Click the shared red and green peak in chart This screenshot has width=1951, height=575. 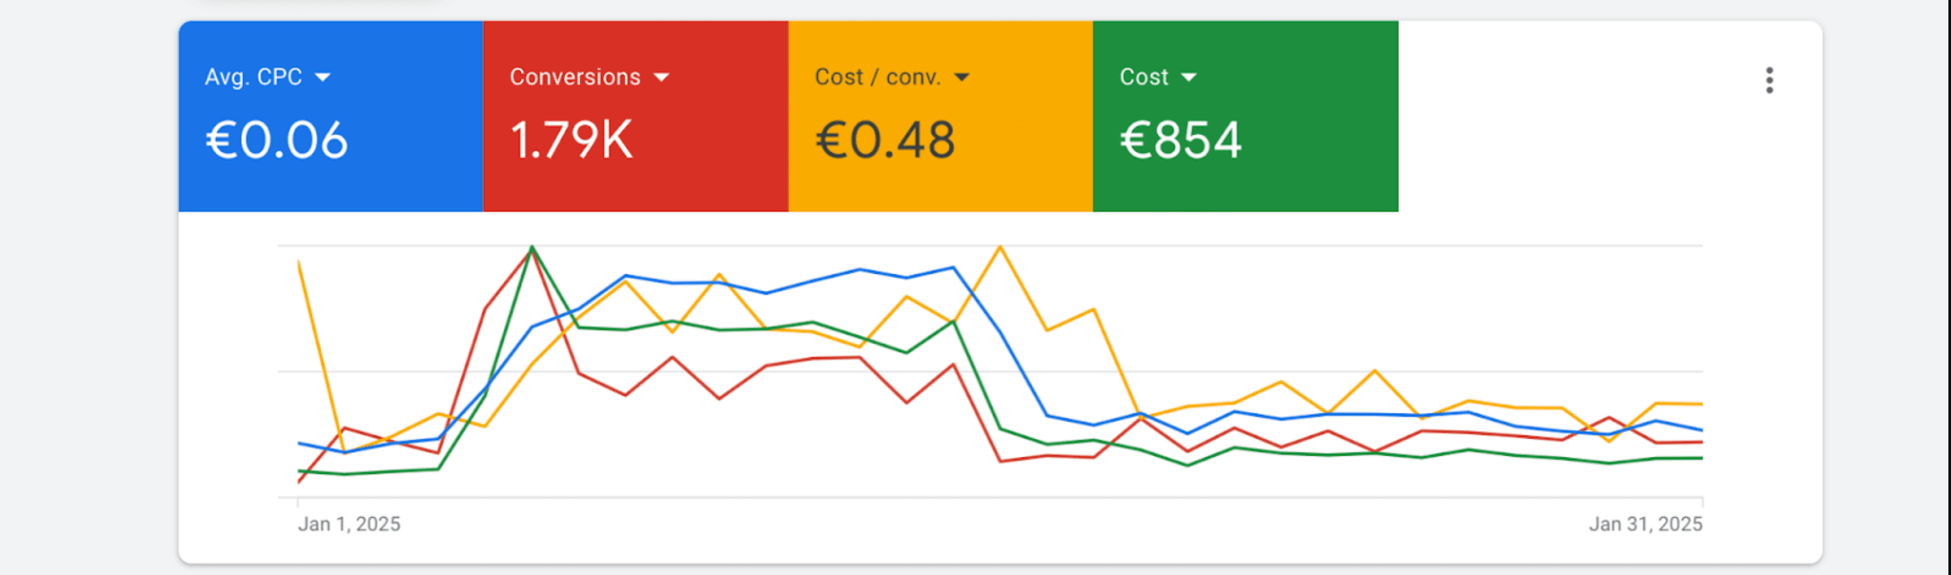click(x=533, y=247)
